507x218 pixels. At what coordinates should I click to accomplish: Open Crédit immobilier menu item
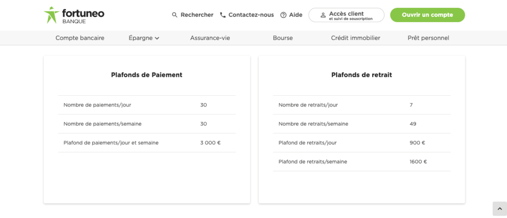pyautogui.click(x=355, y=38)
